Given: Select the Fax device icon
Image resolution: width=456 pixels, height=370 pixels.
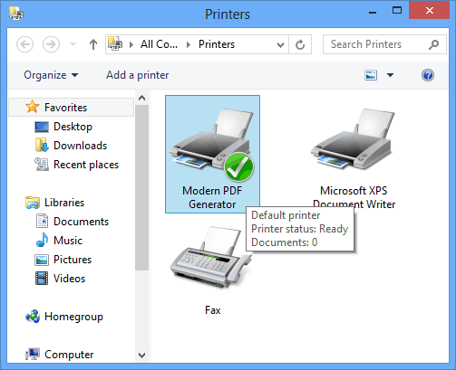Looking at the screenshot, I should (x=212, y=270).
